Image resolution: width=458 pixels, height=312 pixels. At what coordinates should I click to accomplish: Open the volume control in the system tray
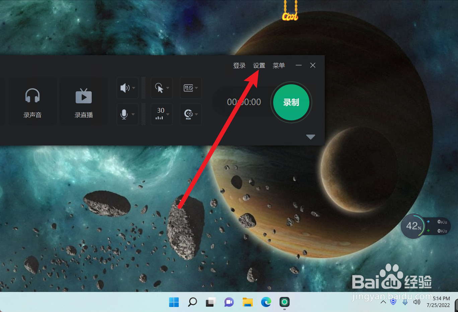(416, 302)
